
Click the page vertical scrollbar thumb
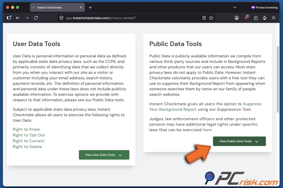pos(278,79)
